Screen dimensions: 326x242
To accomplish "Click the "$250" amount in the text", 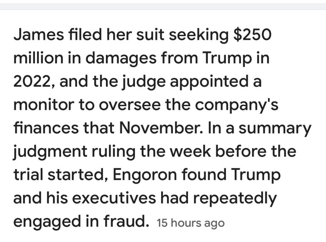I will click(252, 34).
